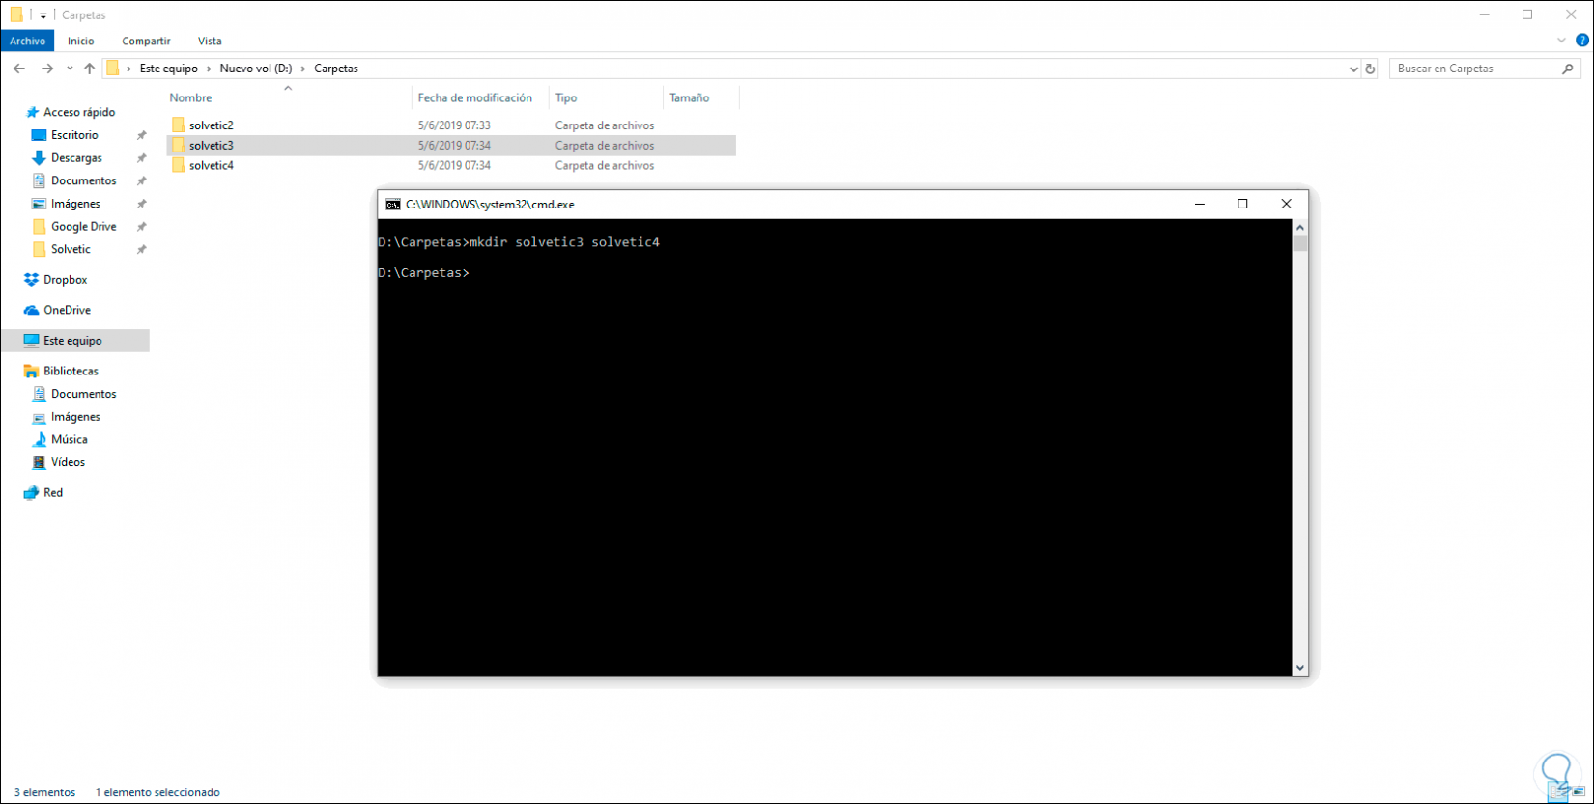This screenshot has height=804, width=1594.
Task: Open the Música library
Action: 69,439
